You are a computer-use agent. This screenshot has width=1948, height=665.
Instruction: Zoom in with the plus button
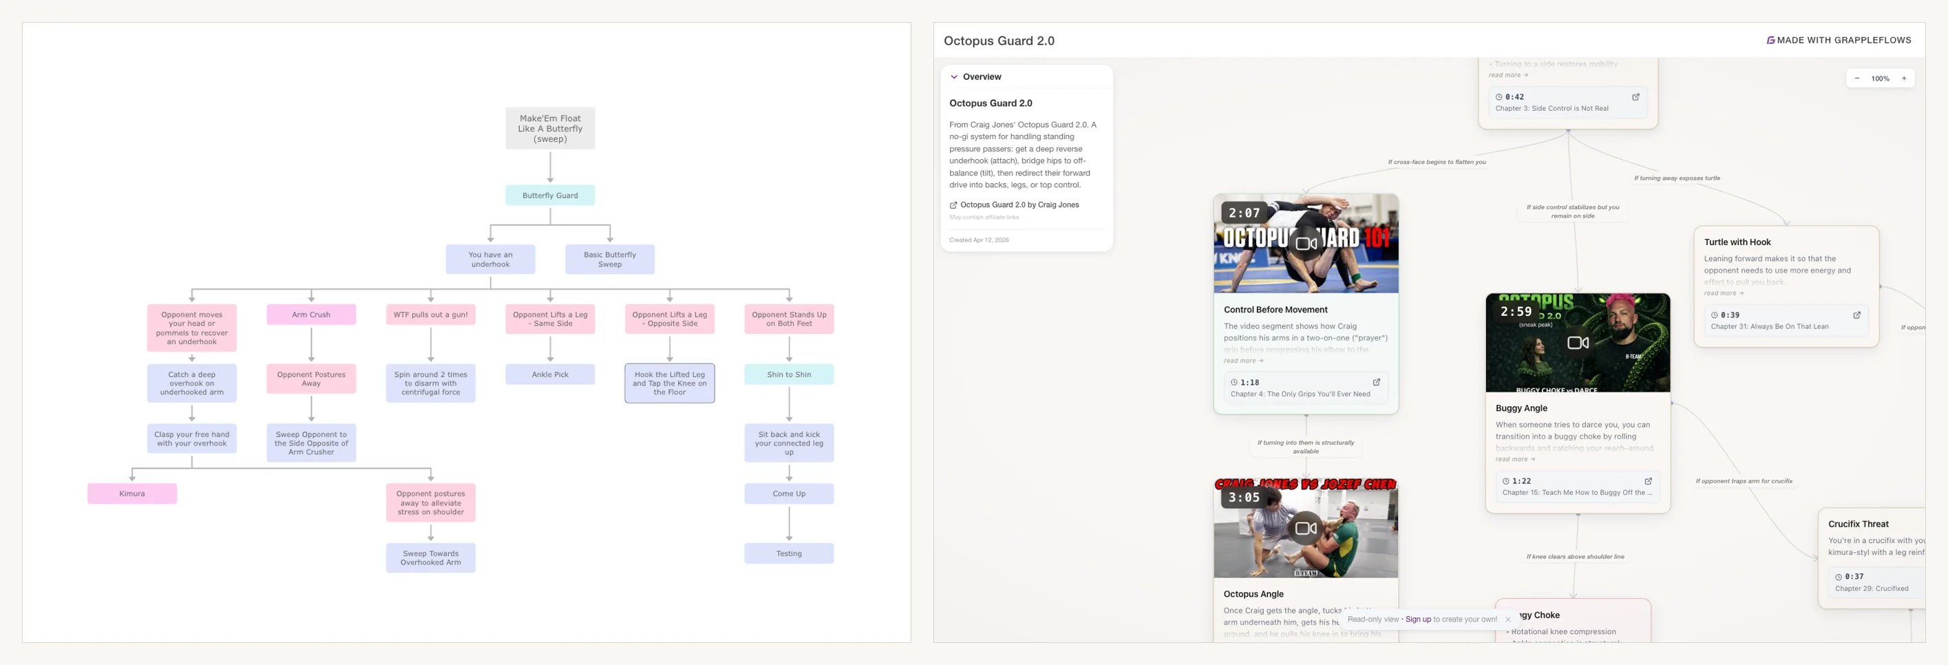[1903, 78]
